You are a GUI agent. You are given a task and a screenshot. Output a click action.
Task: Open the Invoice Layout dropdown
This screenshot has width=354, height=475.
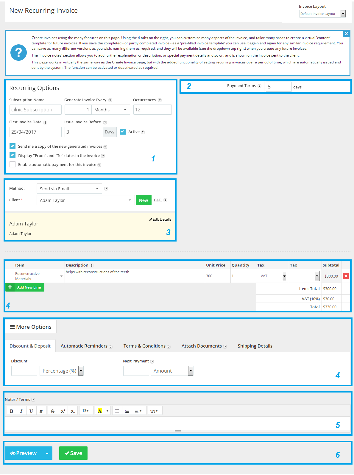point(322,14)
